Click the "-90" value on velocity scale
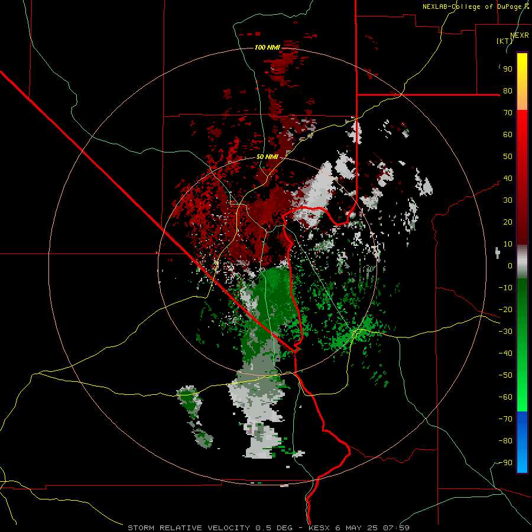Viewport: 532px width, 532px height. point(505,463)
